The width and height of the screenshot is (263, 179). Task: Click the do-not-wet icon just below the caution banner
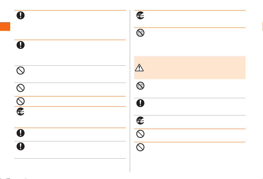coord(140,86)
